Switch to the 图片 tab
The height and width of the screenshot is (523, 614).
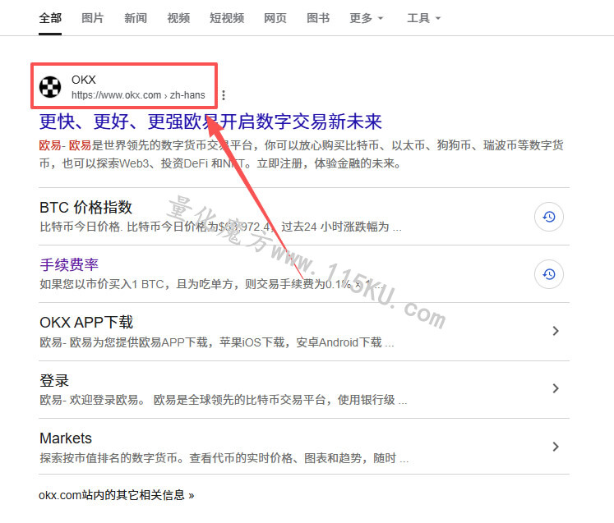(92, 18)
